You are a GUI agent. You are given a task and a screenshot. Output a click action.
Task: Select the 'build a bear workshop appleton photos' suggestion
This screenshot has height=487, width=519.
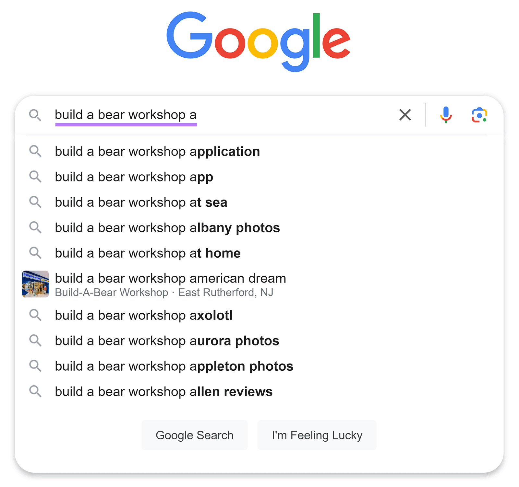(x=174, y=366)
